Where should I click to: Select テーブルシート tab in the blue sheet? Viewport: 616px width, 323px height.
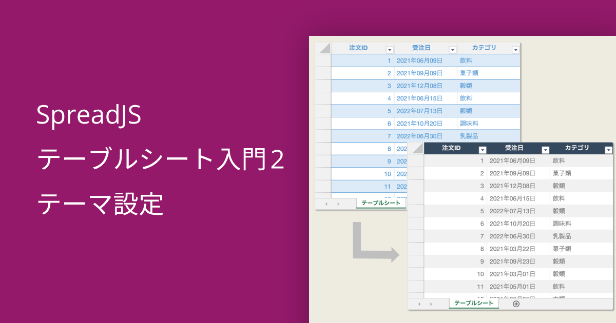coord(380,203)
